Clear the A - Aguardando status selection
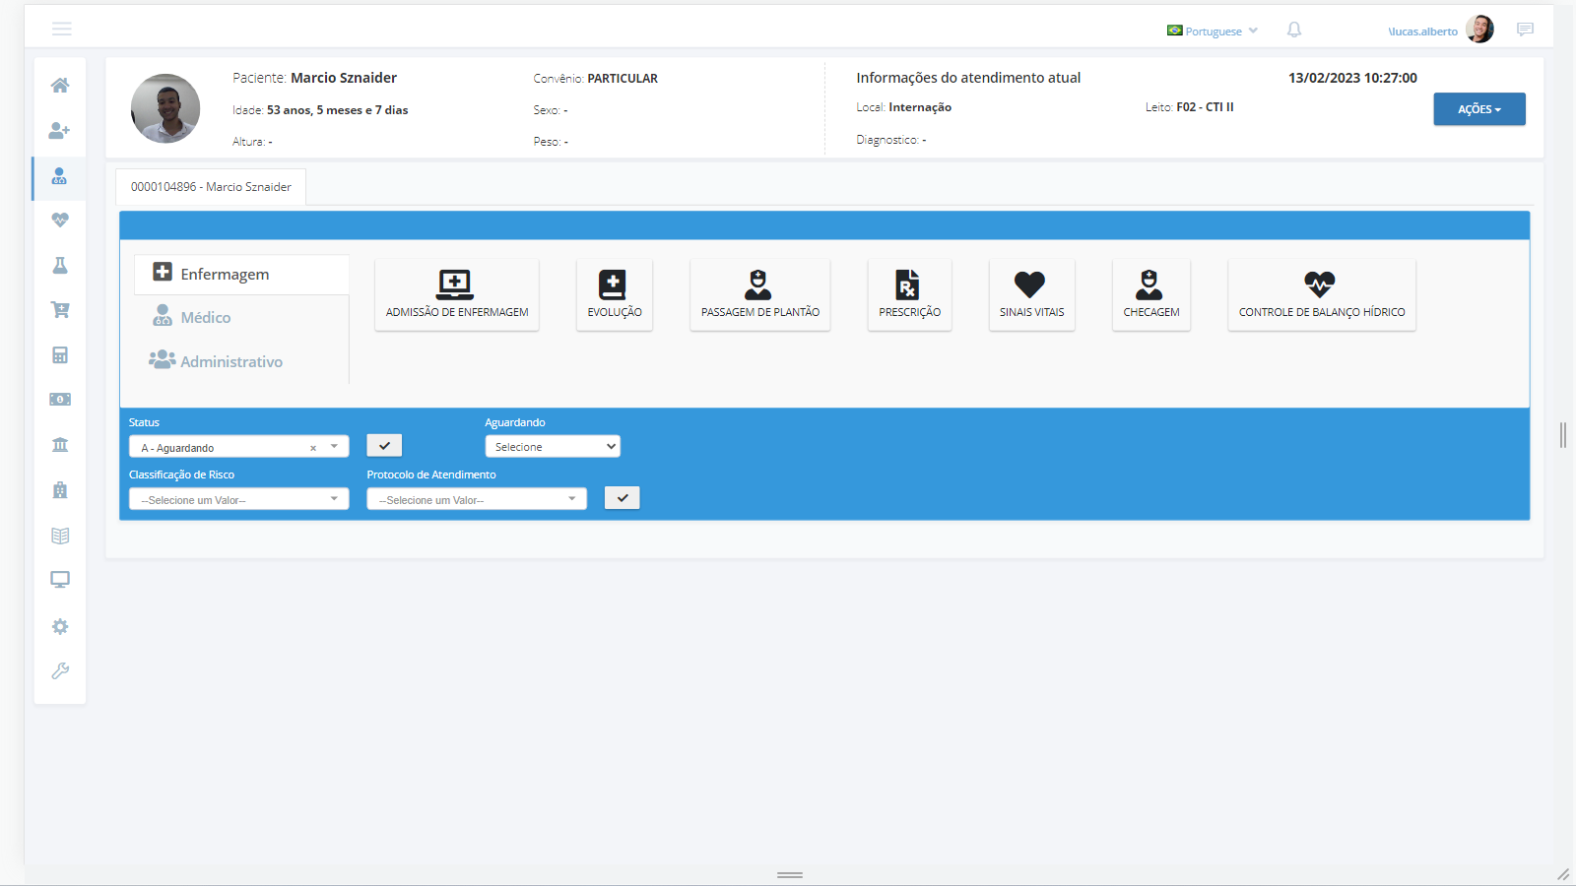 [313, 448]
